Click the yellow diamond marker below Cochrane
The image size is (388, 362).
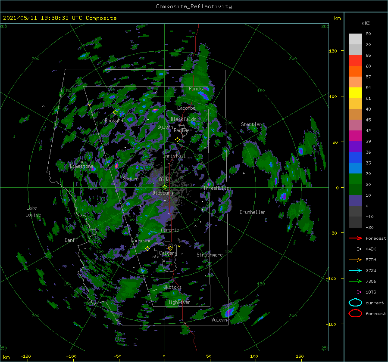147,249
